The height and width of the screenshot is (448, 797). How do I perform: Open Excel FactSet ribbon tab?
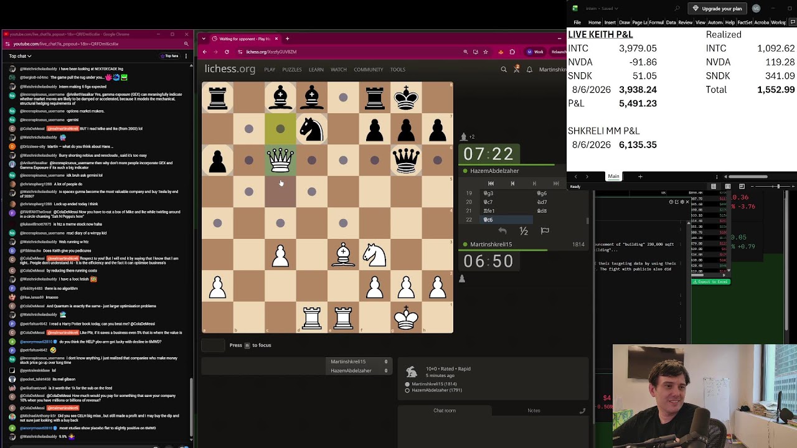tap(745, 22)
